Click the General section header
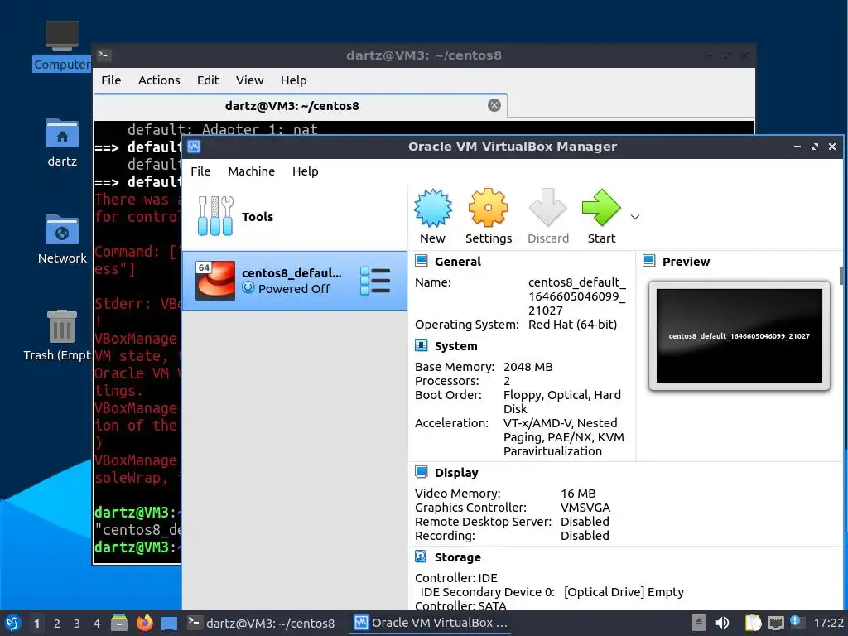The height and width of the screenshot is (636, 848). coord(457,262)
